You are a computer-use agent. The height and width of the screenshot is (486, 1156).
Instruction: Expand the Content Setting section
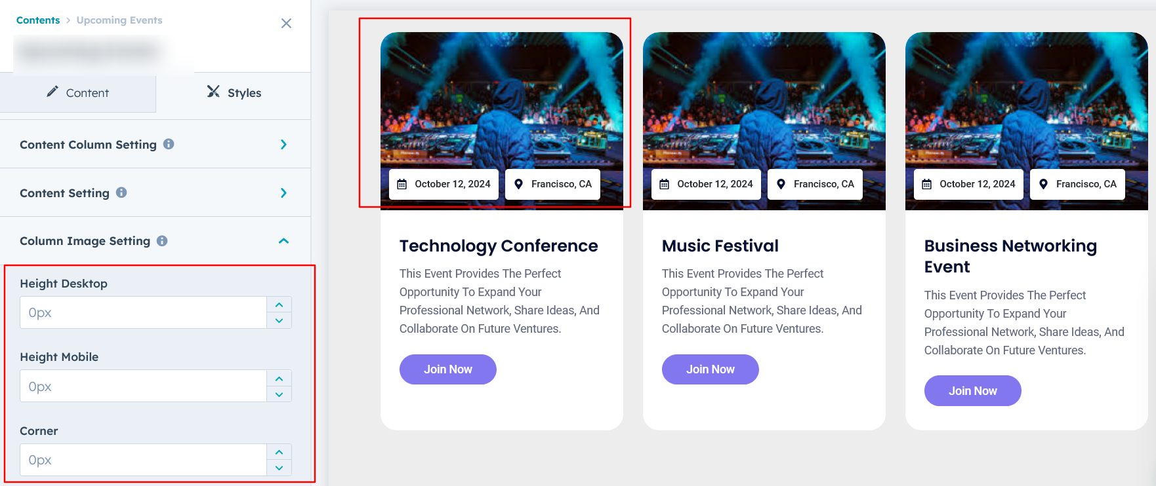tap(283, 193)
